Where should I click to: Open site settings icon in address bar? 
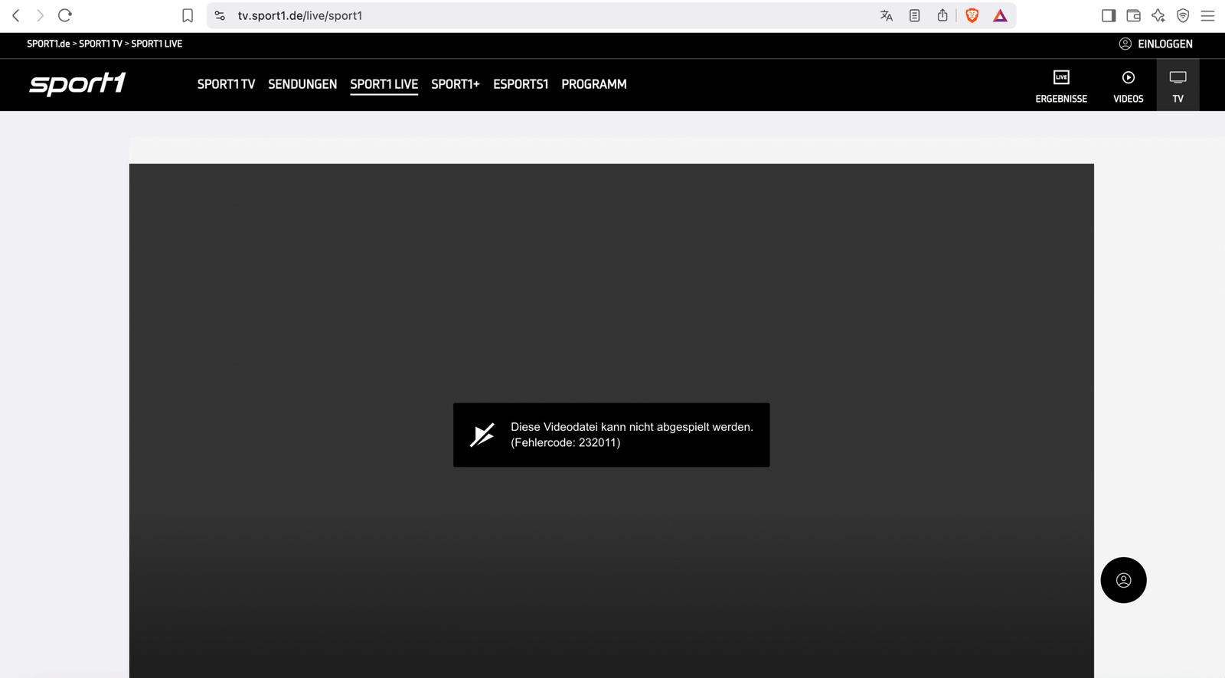point(220,15)
